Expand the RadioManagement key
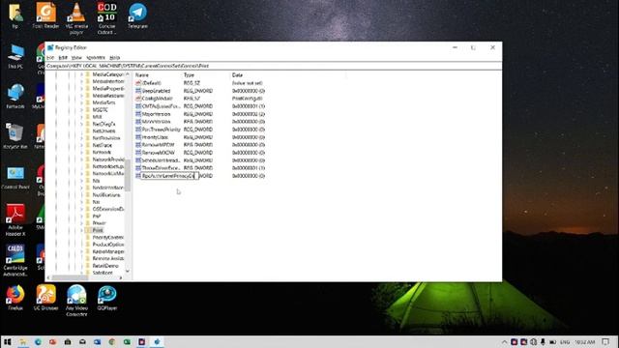 (x=81, y=251)
